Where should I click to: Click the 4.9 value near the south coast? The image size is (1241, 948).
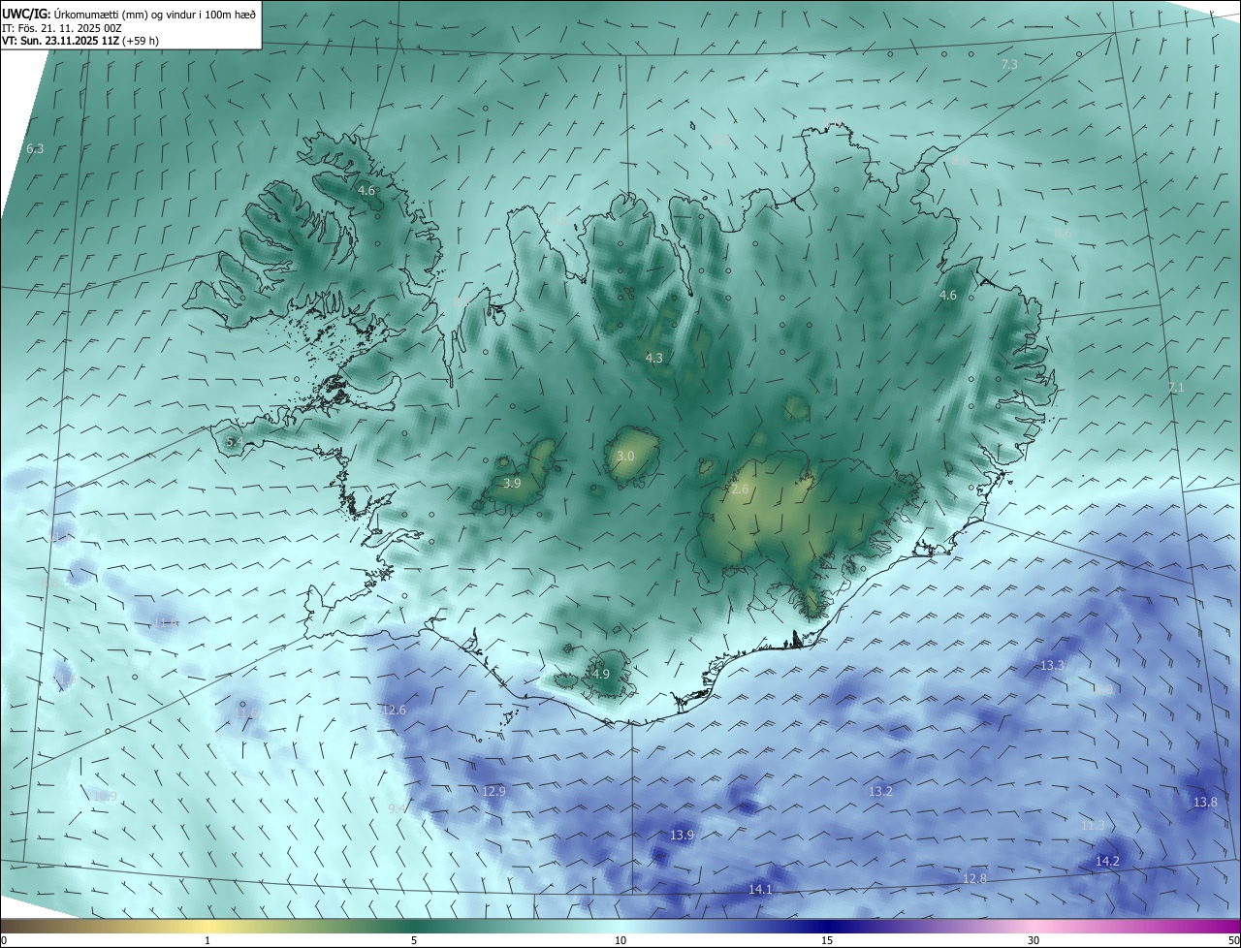(601, 674)
